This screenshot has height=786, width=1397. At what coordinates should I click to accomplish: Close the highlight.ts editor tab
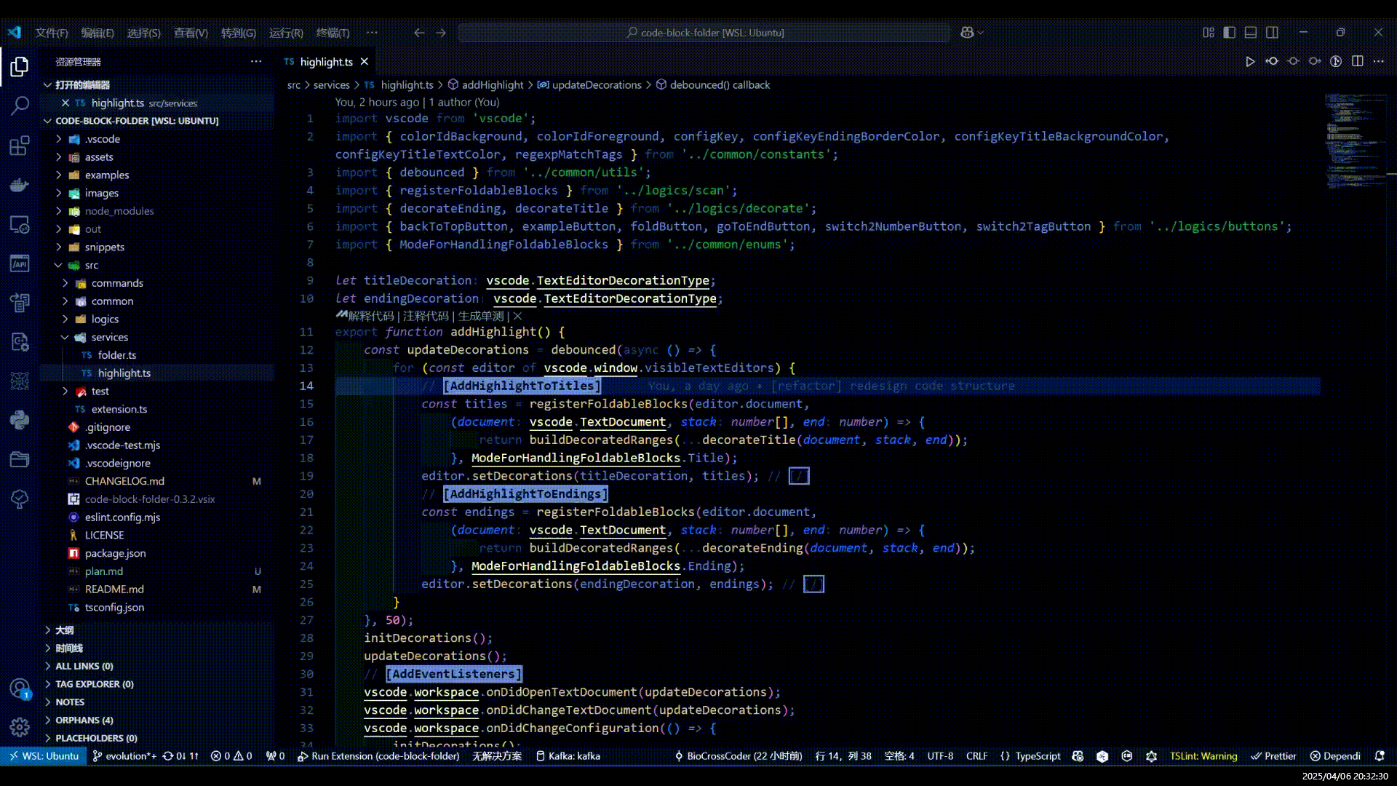click(x=365, y=62)
